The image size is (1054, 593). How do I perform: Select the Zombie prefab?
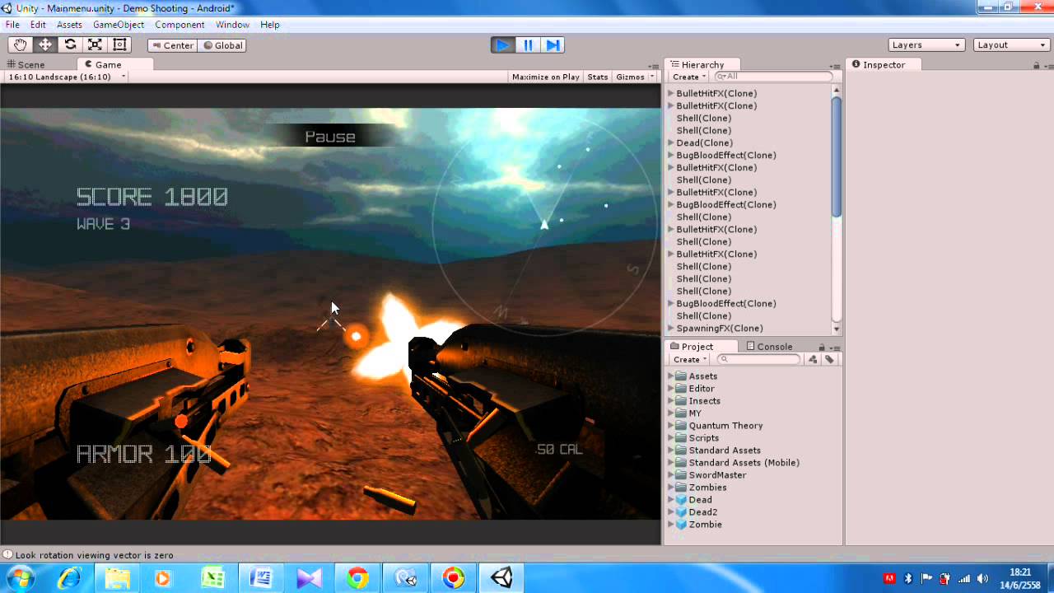click(x=705, y=525)
